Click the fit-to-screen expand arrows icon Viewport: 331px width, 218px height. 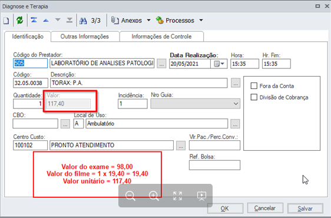(177, 196)
